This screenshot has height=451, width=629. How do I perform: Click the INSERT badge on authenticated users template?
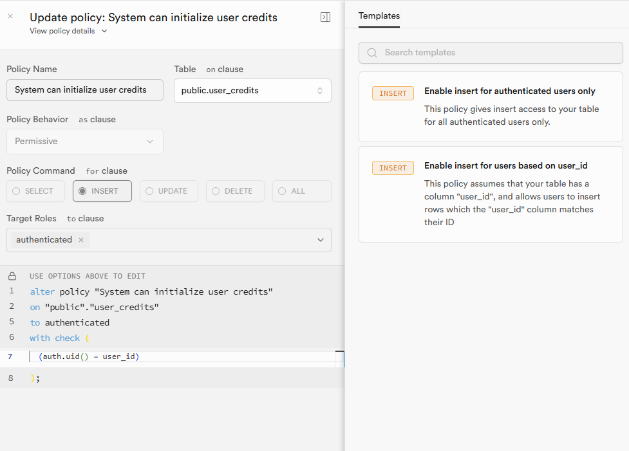point(393,93)
